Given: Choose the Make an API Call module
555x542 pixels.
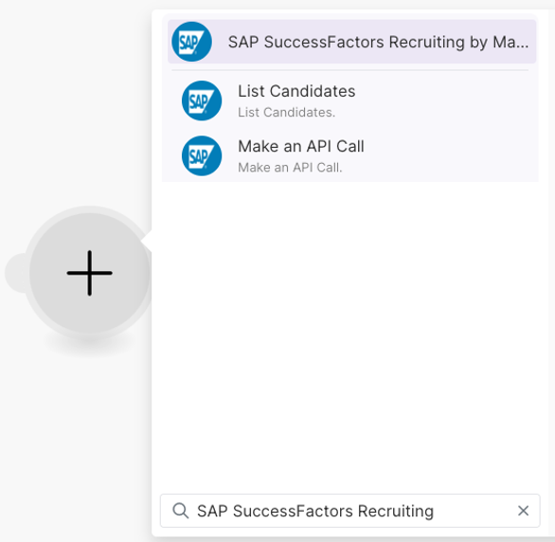Looking at the screenshot, I should pyautogui.click(x=350, y=155).
